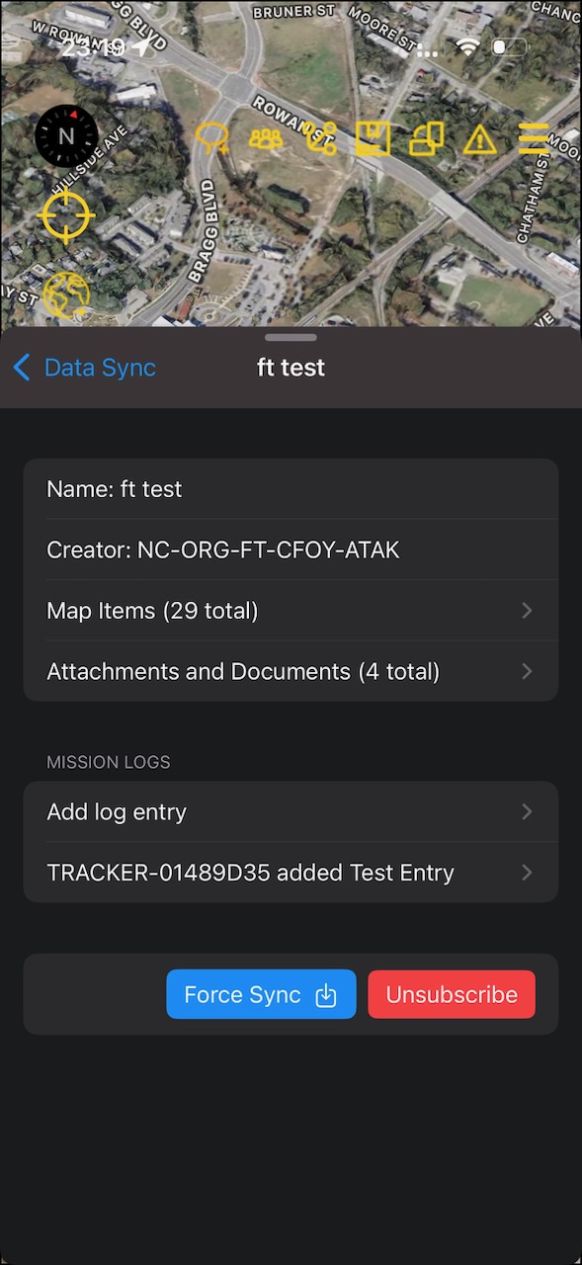
Task: Expand Map Items (29 total)
Action: [291, 611]
